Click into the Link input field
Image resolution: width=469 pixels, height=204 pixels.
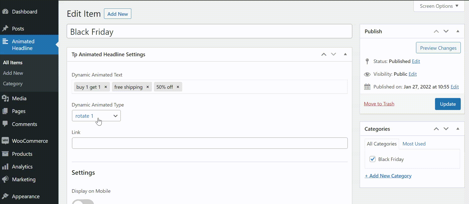point(209,143)
